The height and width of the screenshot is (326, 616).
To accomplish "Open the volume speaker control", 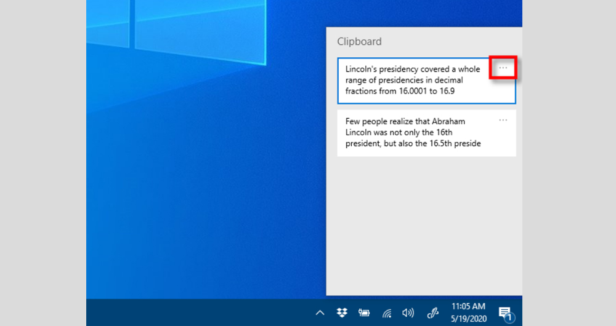I will tap(408, 313).
